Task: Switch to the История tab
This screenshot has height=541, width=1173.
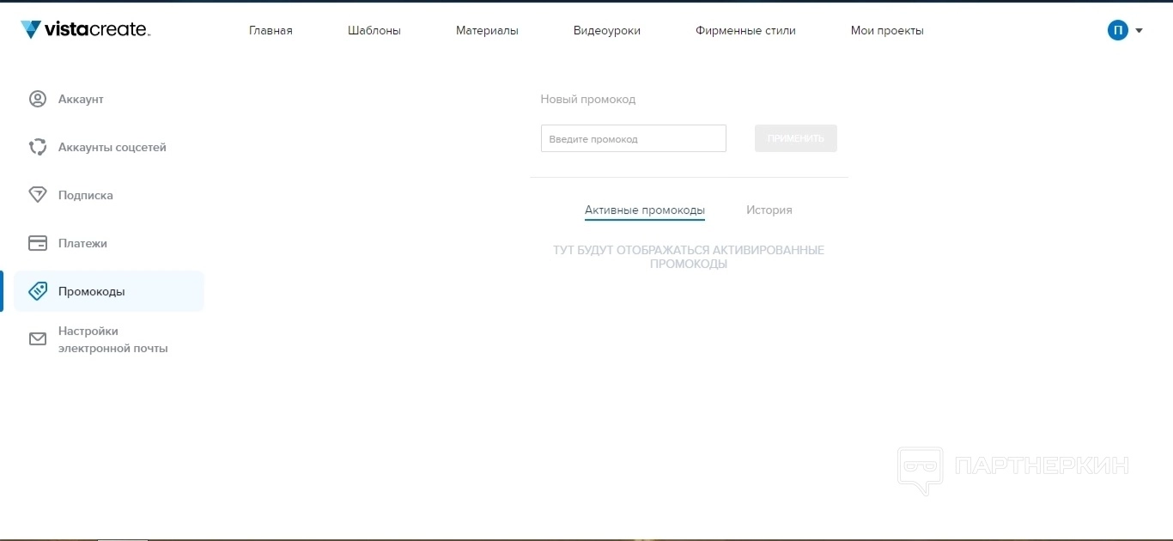Action: (x=769, y=210)
